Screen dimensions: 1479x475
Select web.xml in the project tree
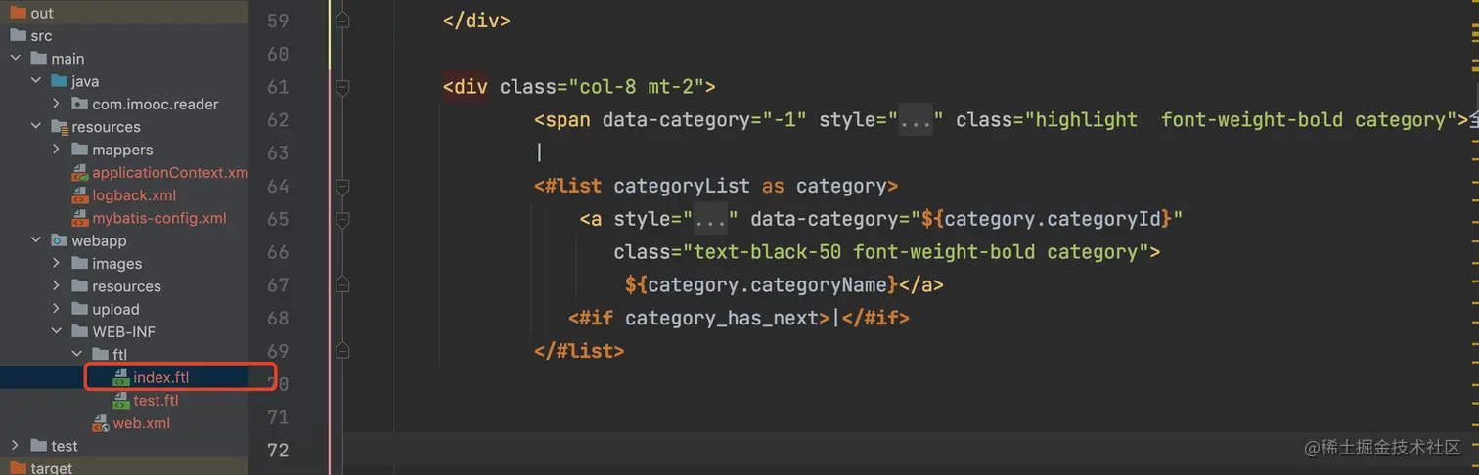(x=142, y=423)
